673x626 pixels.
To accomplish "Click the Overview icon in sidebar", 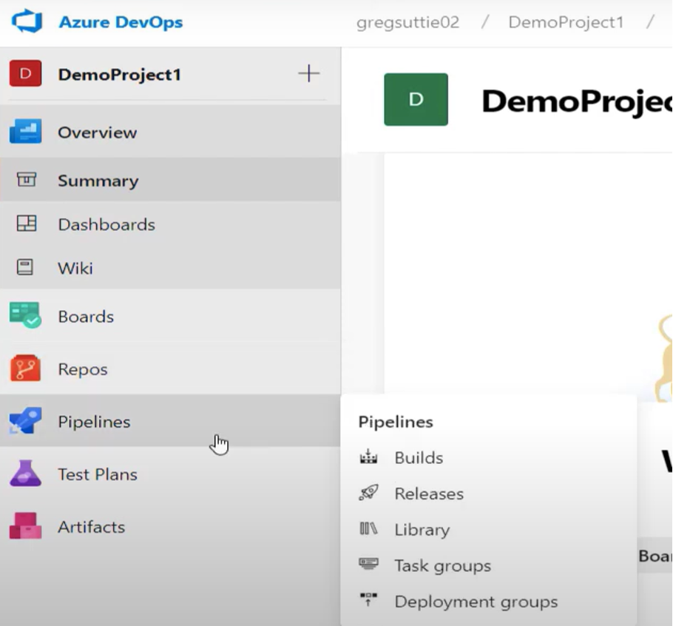I will click(25, 132).
